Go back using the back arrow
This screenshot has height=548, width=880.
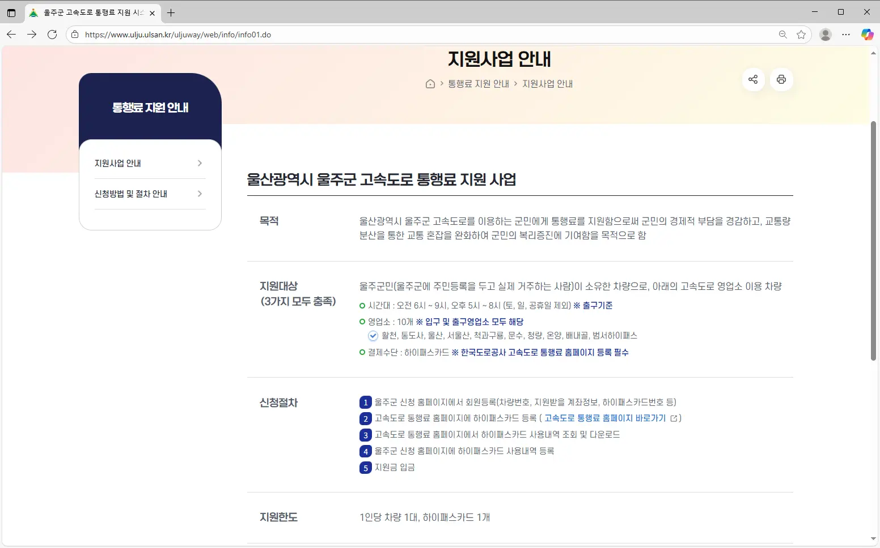click(x=11, y=35)
